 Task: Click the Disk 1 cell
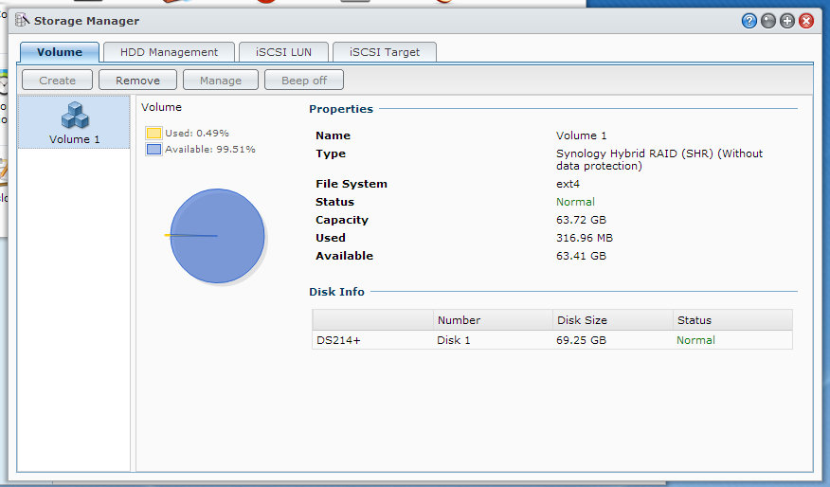[454, 340]
